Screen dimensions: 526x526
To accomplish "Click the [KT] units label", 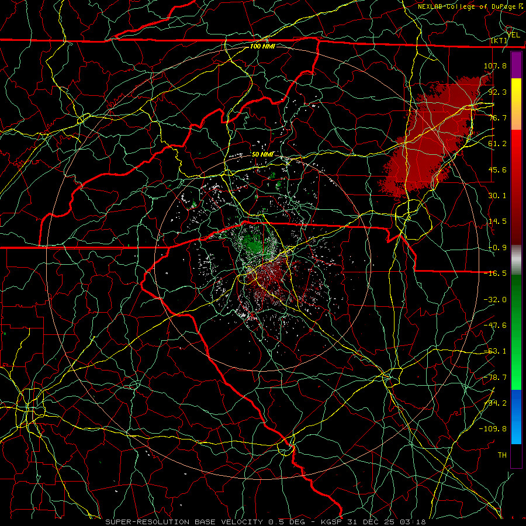I will click(499, 40).
